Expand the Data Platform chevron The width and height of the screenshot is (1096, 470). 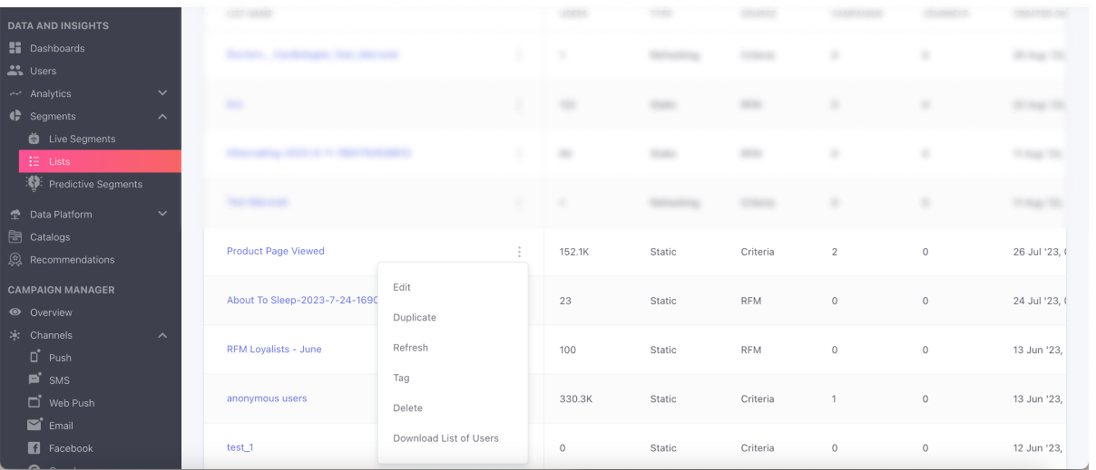(162, 215)
